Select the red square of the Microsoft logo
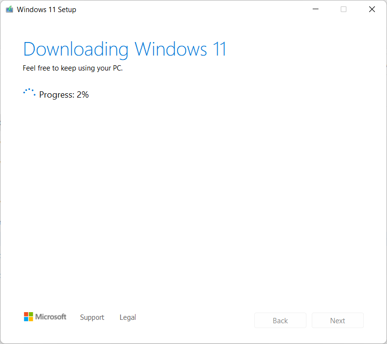The width and height of the screenshot is (387, 344). tap(26, 314)
